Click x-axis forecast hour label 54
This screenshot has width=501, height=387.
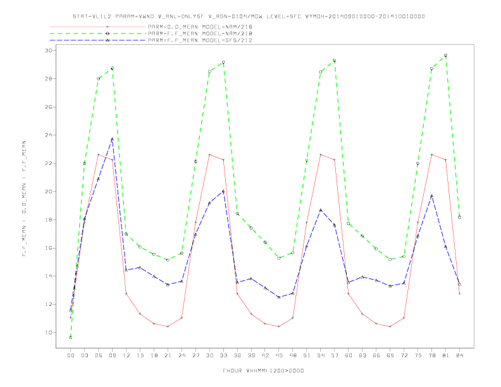point(321,355)
